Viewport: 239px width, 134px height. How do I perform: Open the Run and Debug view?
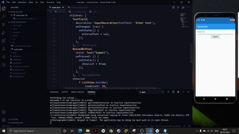[4, 32]
